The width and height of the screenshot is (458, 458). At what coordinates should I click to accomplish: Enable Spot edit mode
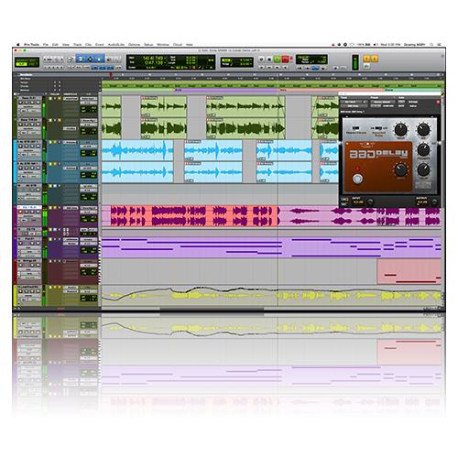pos(33,60)
